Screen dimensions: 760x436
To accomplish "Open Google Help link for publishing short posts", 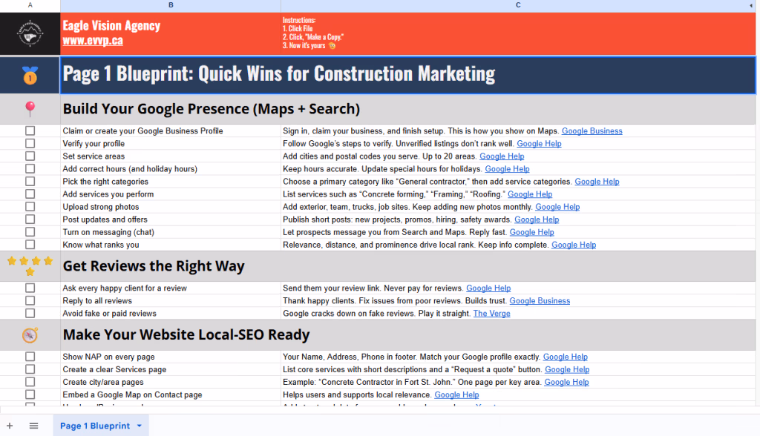I will pyautogui.click(x=537, y=219).
